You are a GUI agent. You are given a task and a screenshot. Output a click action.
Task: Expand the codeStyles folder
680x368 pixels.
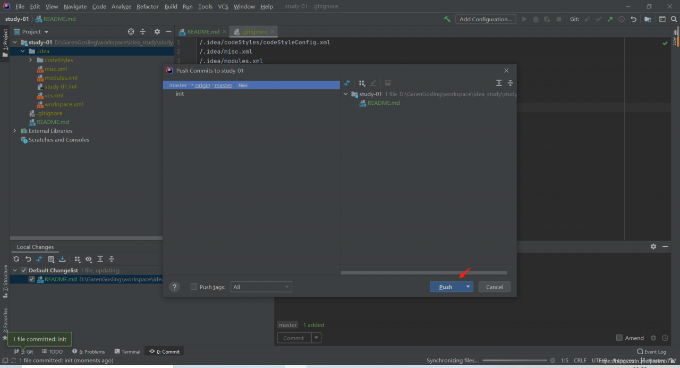click(31, 60)
